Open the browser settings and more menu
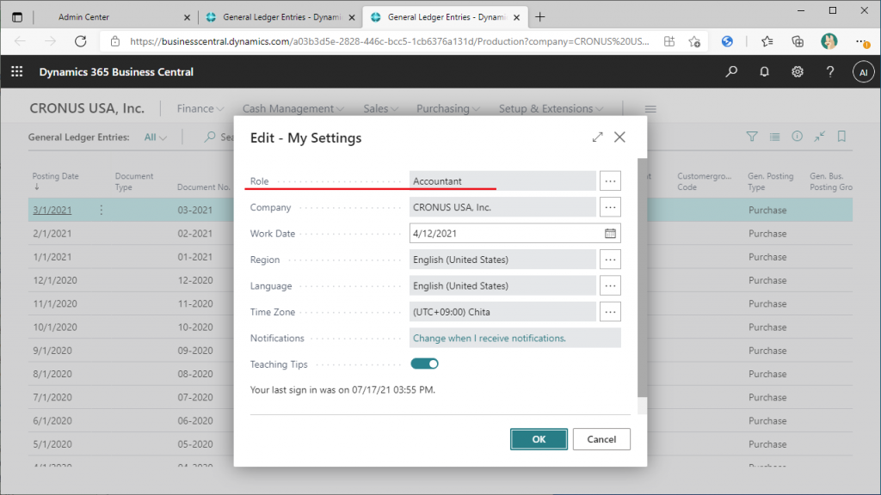 tap(861, 41)
